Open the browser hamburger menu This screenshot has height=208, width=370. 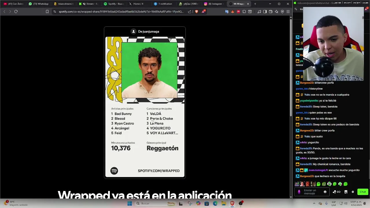[x=288, y=12]
